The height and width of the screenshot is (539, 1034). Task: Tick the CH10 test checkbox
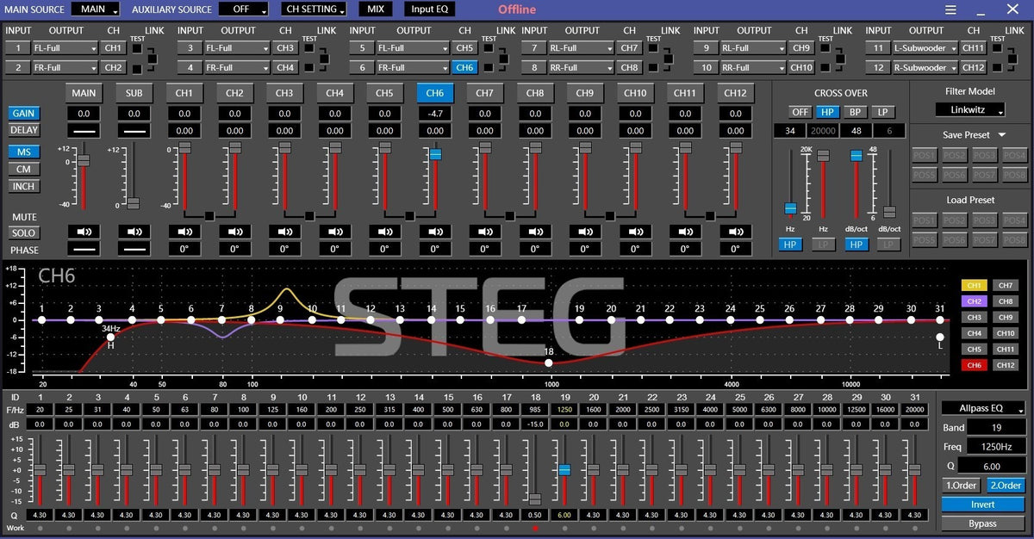(x=825, y=67)
